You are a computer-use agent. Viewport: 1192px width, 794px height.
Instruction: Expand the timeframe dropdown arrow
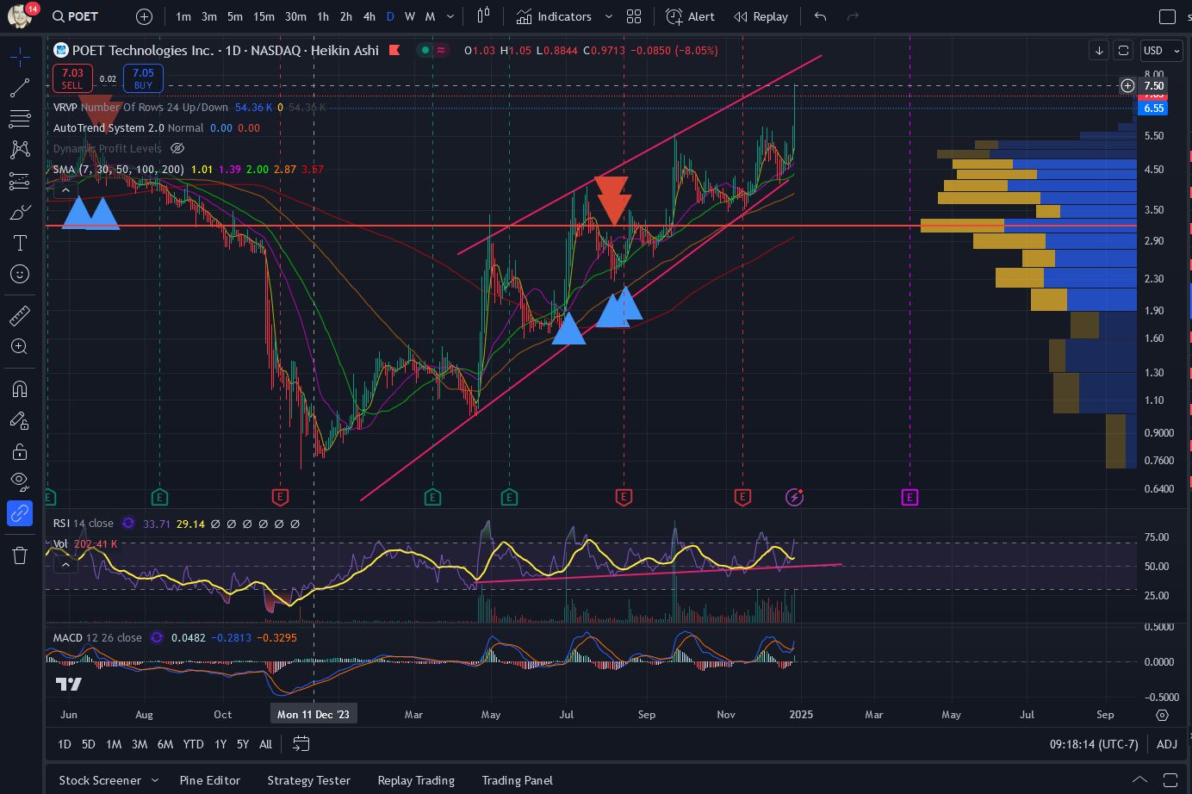(450, 16)
